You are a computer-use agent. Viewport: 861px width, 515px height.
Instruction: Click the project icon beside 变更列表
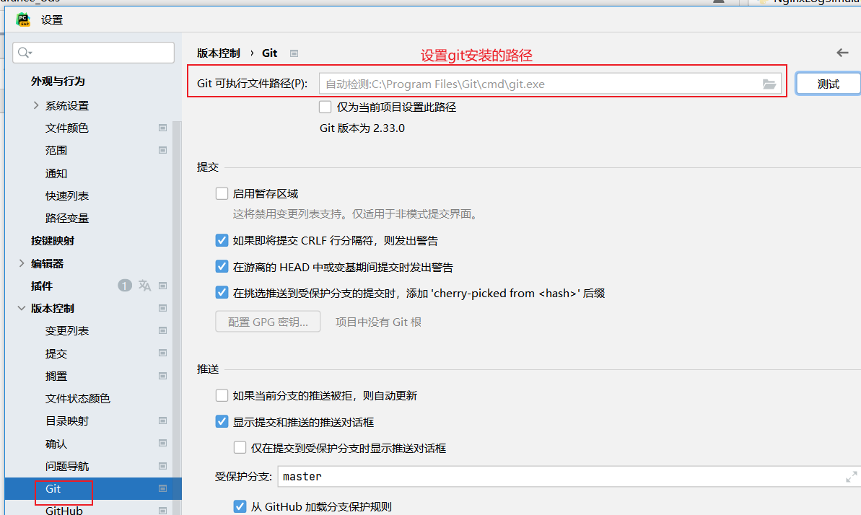(162, 330)
